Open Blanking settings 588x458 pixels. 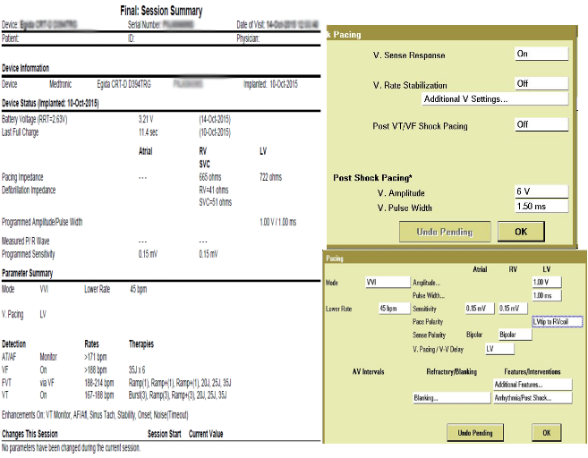tap(451, 398)
